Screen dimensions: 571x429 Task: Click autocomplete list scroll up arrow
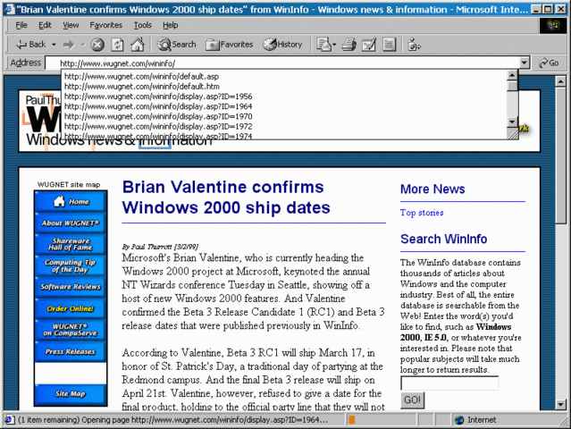point(512,75)
